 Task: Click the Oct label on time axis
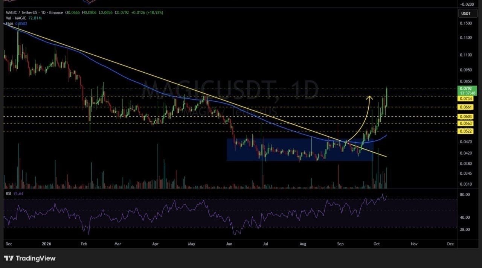(377, 244)
